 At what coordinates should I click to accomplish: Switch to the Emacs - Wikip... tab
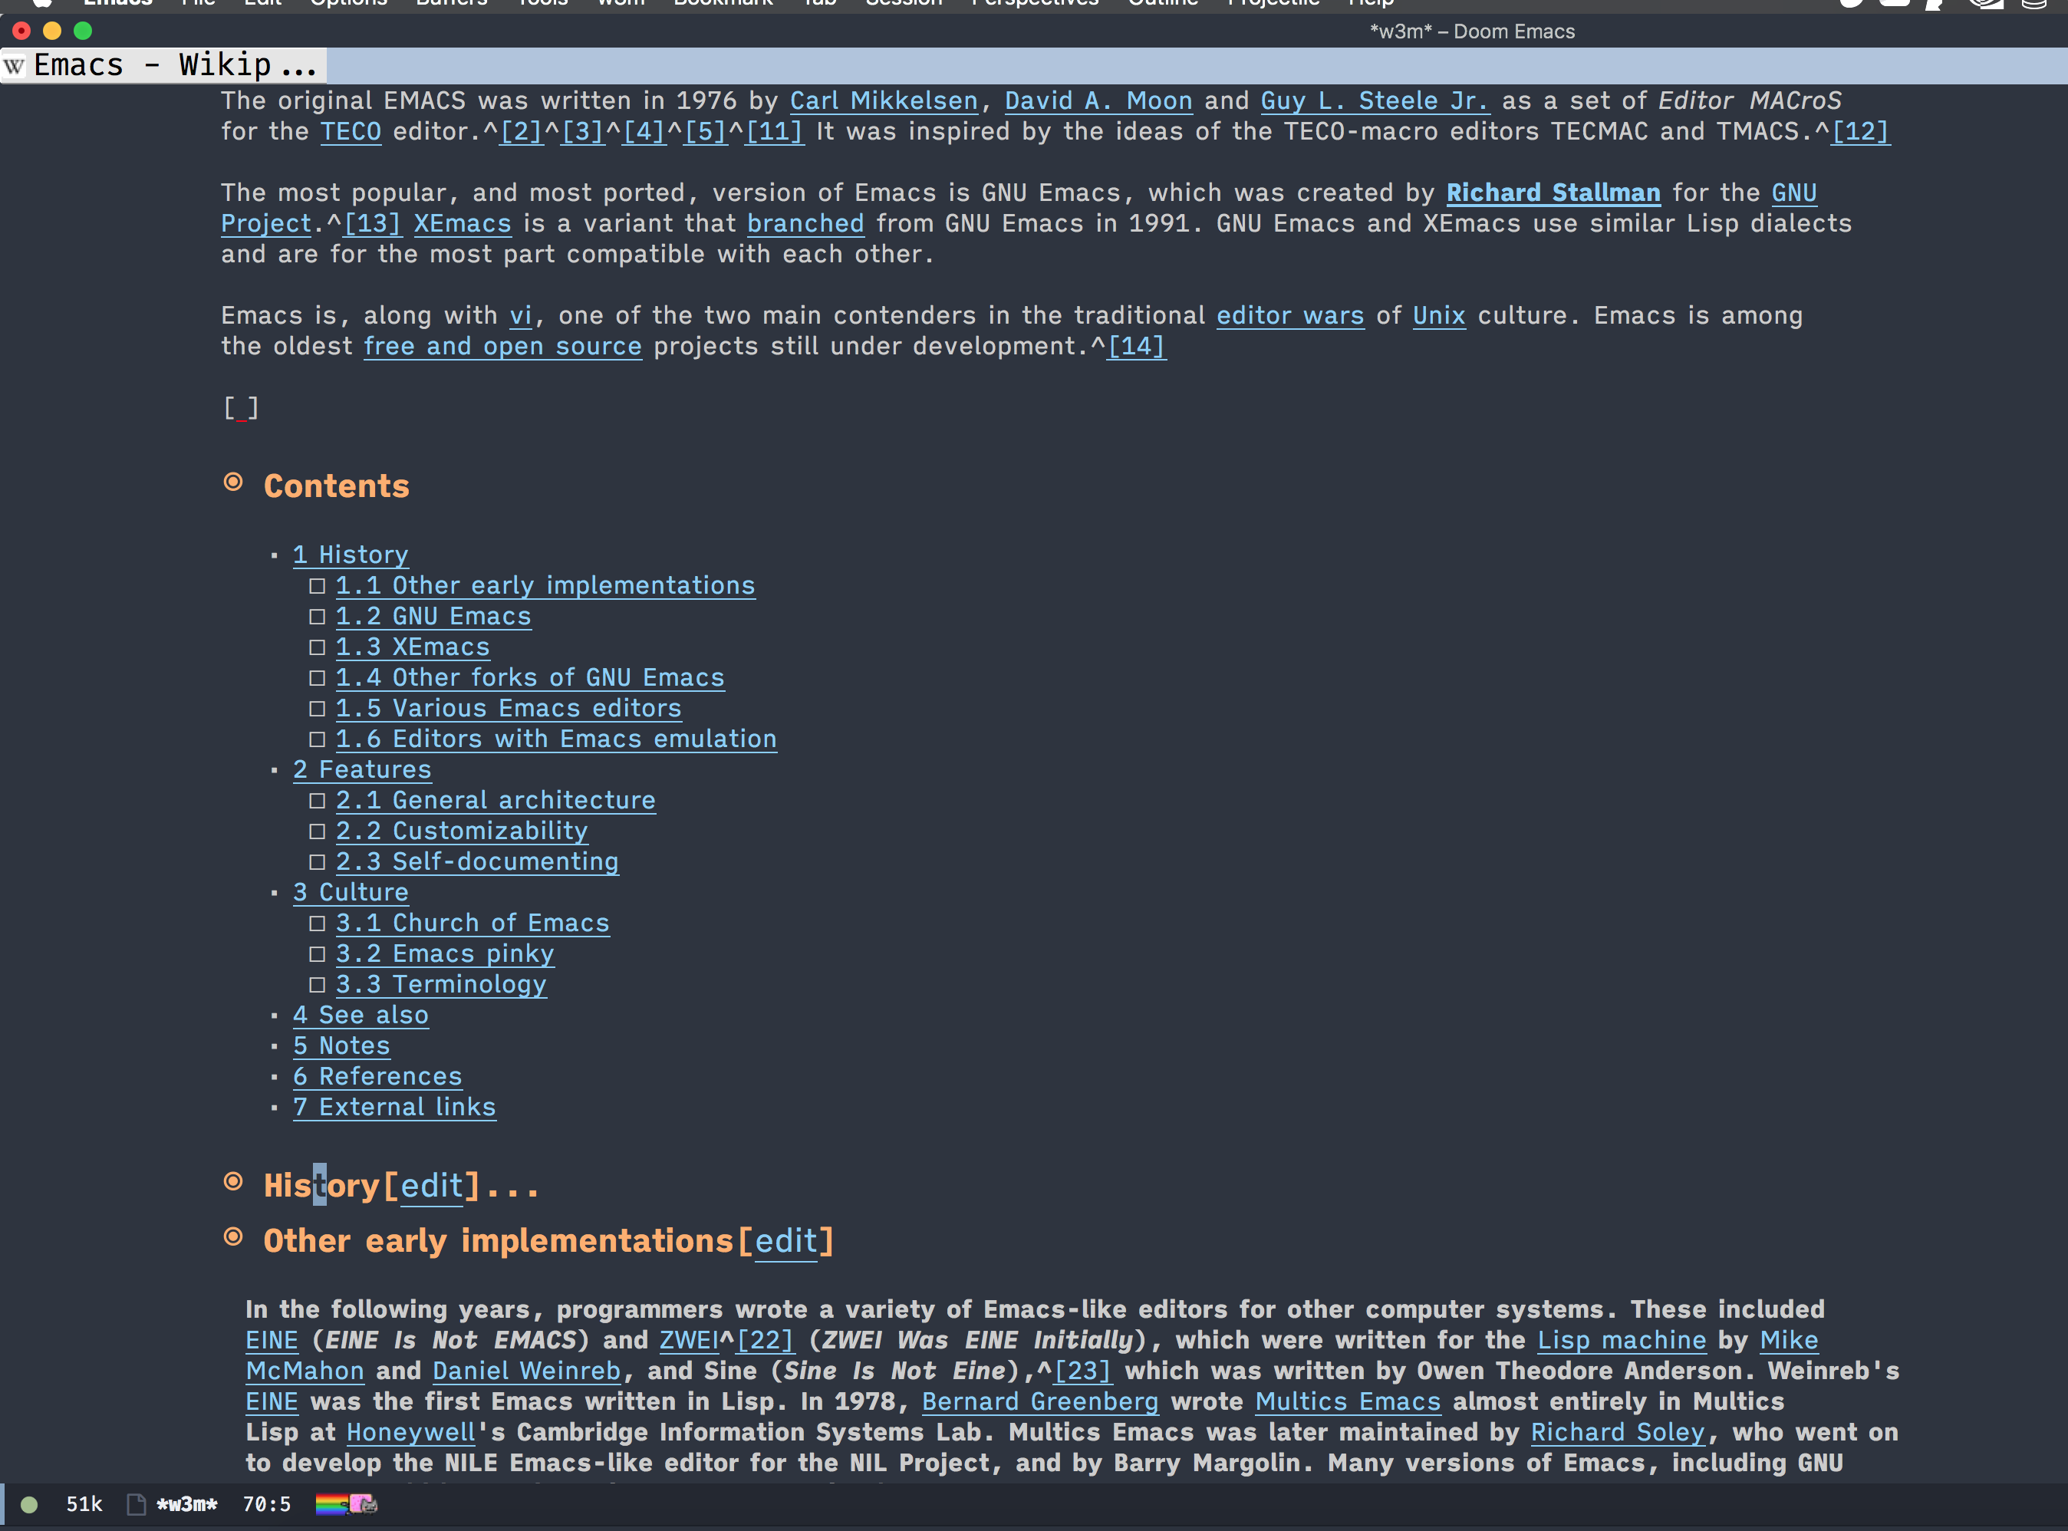tap(174, 66)
